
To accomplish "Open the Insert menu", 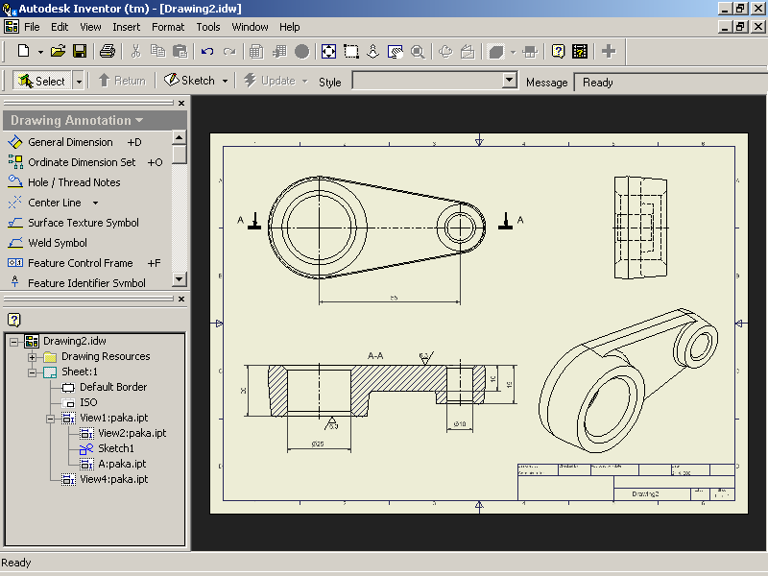I will coord(126,27).
